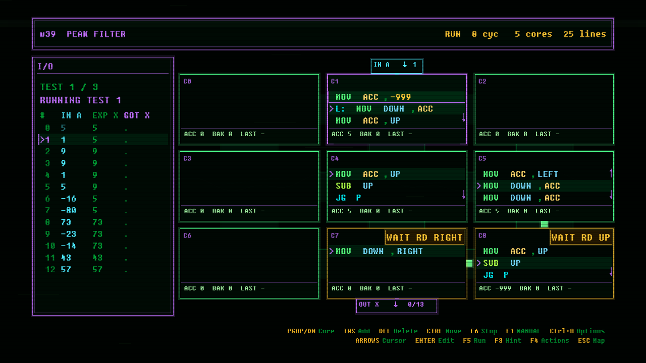Click the CTRL Move hint
The height and width of the screenshot is (363, 646).
tap(444, 331)
